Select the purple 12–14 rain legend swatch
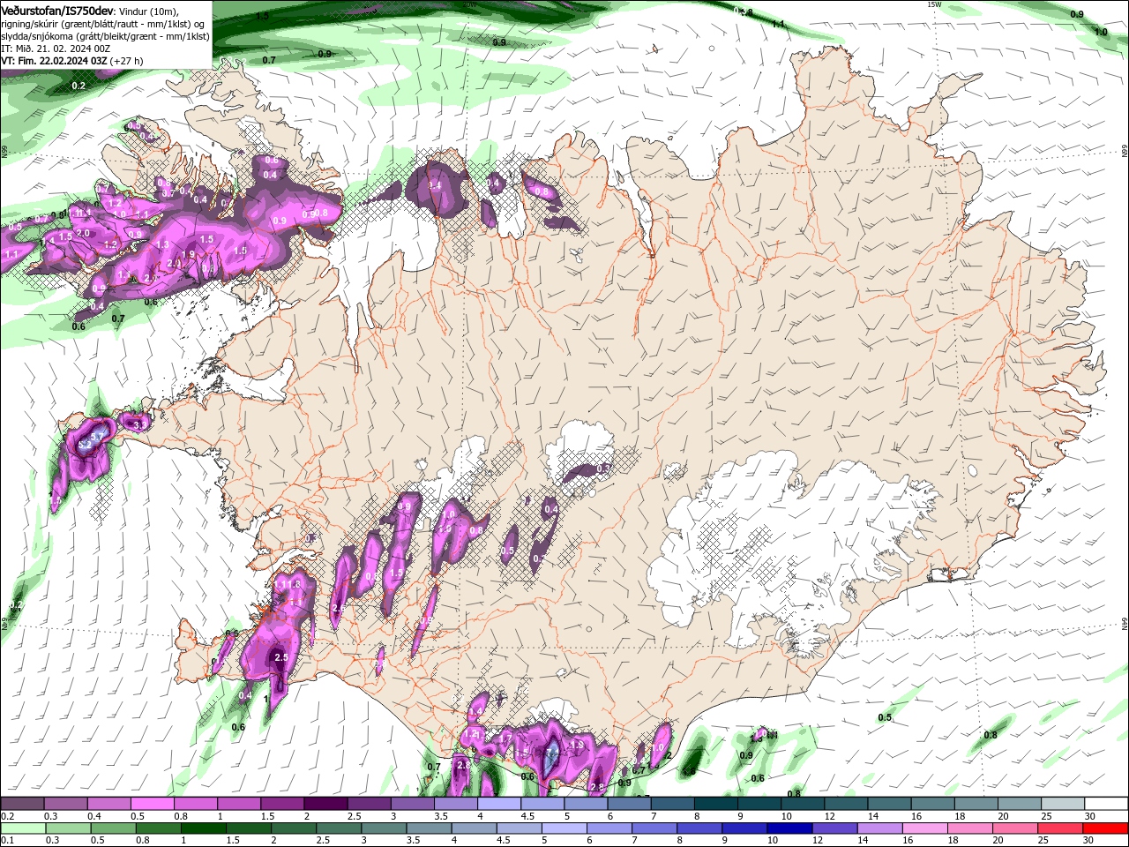Image resolution: width=1129 pixels, height=847 pixels. tap(835, 828)
